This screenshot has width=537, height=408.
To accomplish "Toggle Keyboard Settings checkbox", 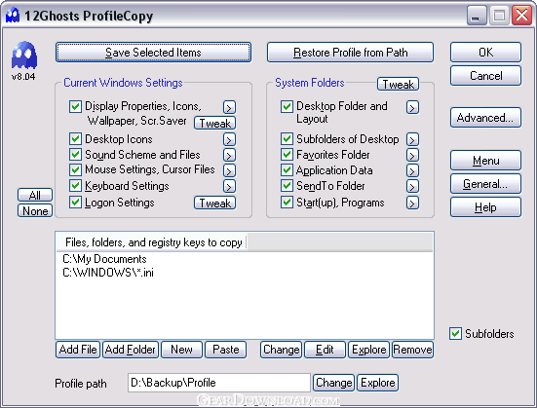I will tap(75, 186).
